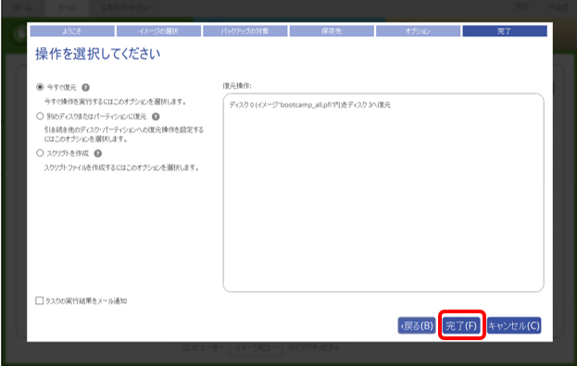
Task: Open help icon beside 今すぐ復元
Action: point(85,88)
